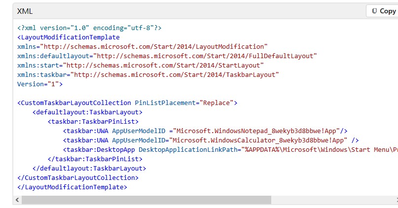
Task: Click the opening defaultlayout:TaskbarLayout tag
Action: pos(88,112)
